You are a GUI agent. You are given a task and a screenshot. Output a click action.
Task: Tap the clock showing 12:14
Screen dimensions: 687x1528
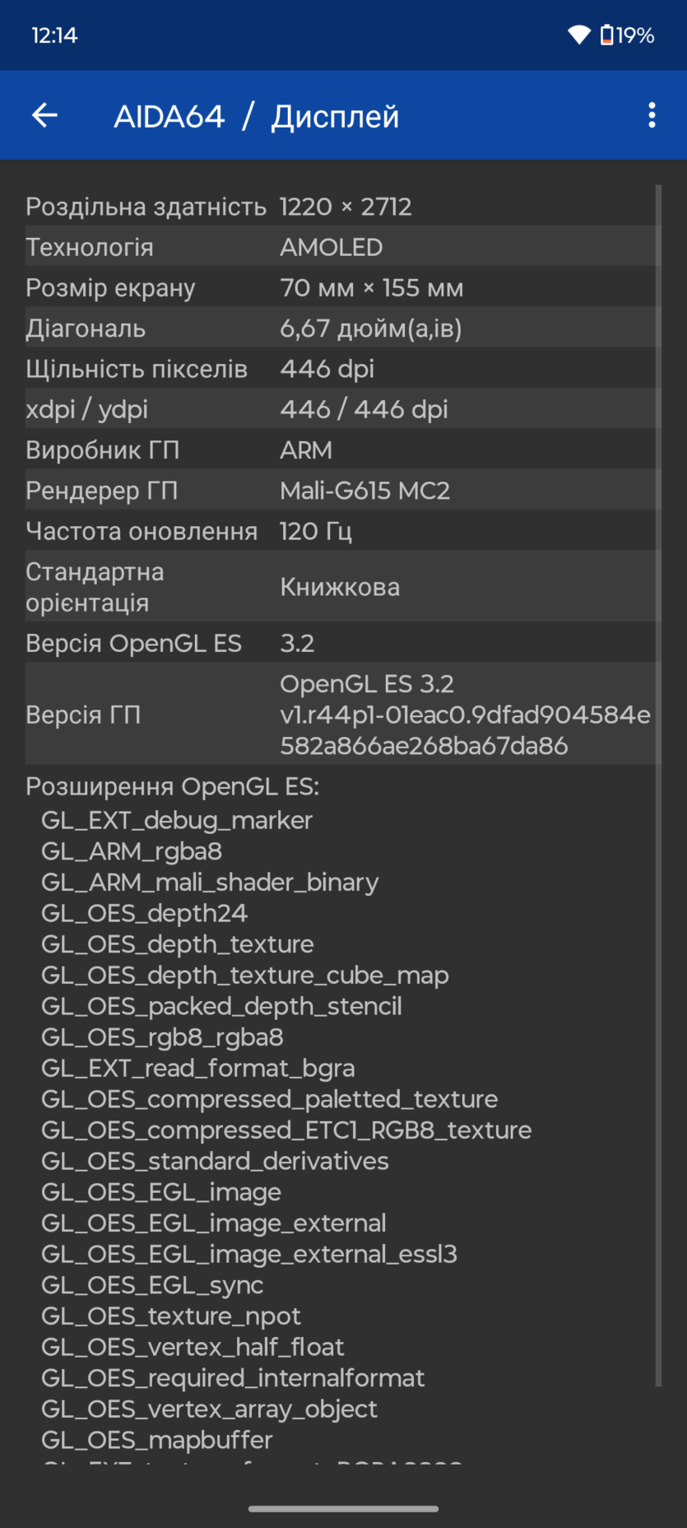point(54,35)
